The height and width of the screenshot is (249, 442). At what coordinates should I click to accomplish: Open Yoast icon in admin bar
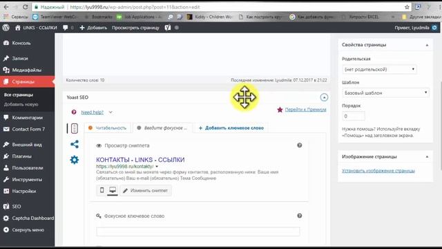168,28
